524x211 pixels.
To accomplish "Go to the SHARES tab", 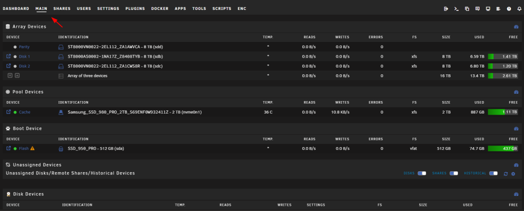I will coord(62,9).
